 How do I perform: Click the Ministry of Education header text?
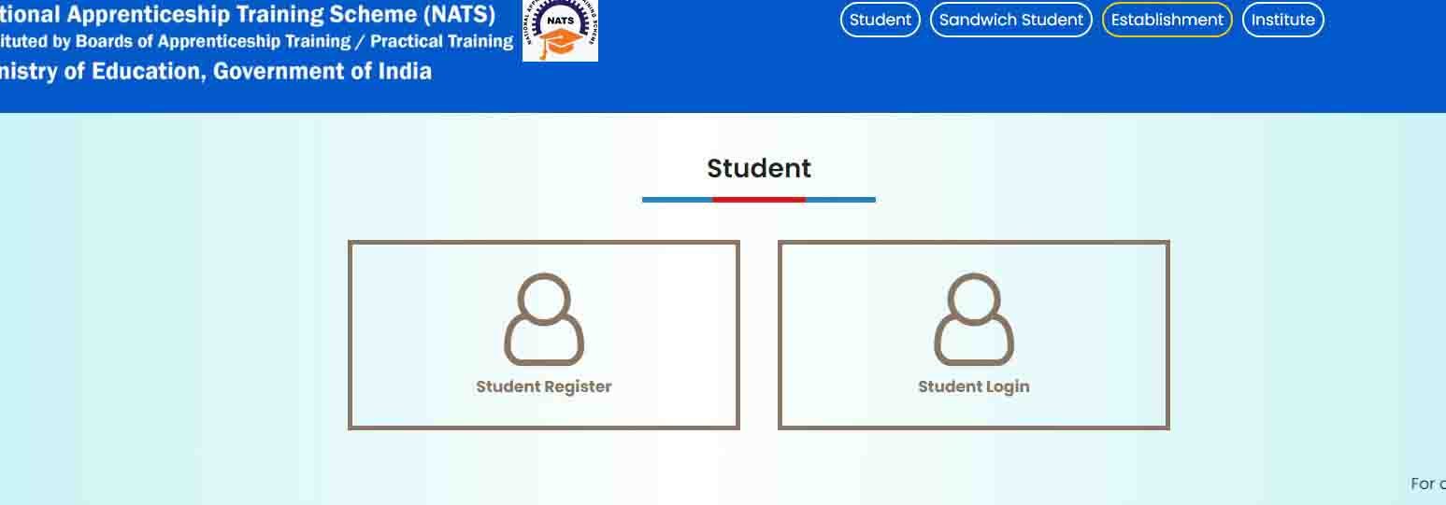click(216, 71)
